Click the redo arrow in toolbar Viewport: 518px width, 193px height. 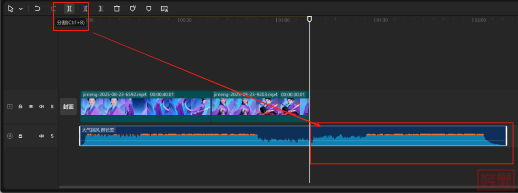[x=53, y=9]
